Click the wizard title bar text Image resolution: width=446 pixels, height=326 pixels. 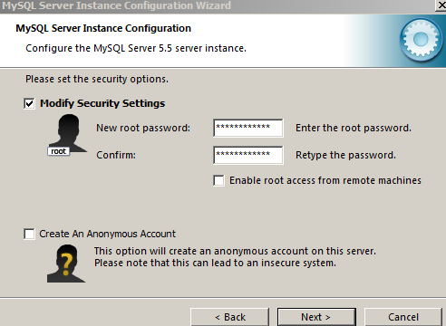tap(116, 5)
